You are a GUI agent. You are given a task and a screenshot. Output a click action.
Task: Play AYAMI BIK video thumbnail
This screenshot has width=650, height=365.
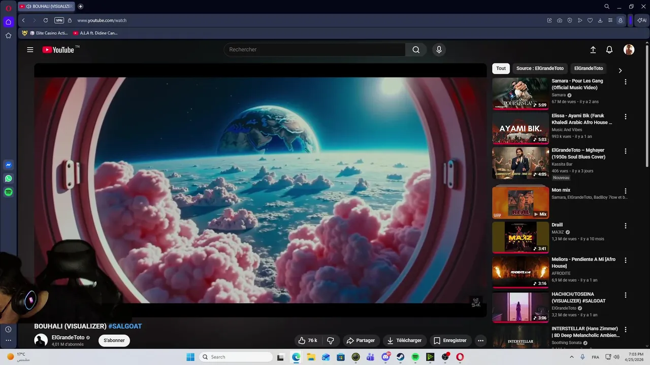pos(521,128)
